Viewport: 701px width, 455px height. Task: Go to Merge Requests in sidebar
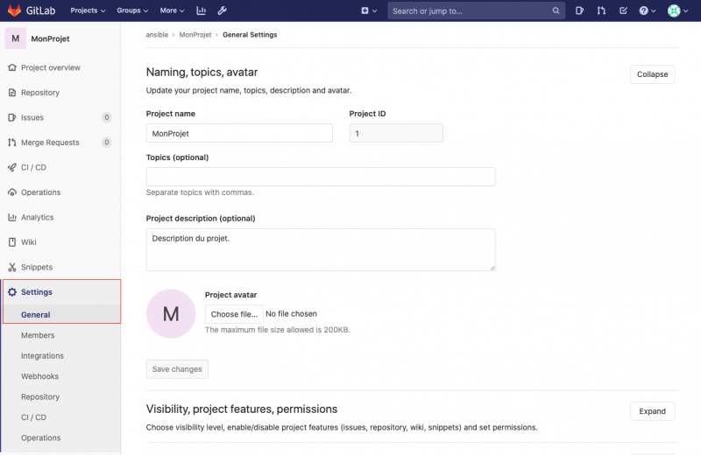[x=50, y=143]
